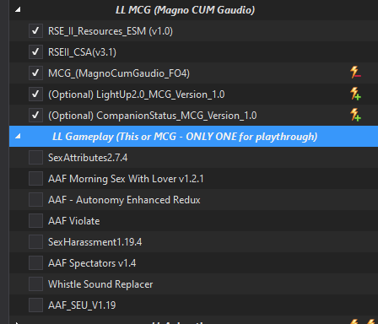Select the Whistle Sound Replacer mod name
The image size is (378, 324).
[100, 284]
